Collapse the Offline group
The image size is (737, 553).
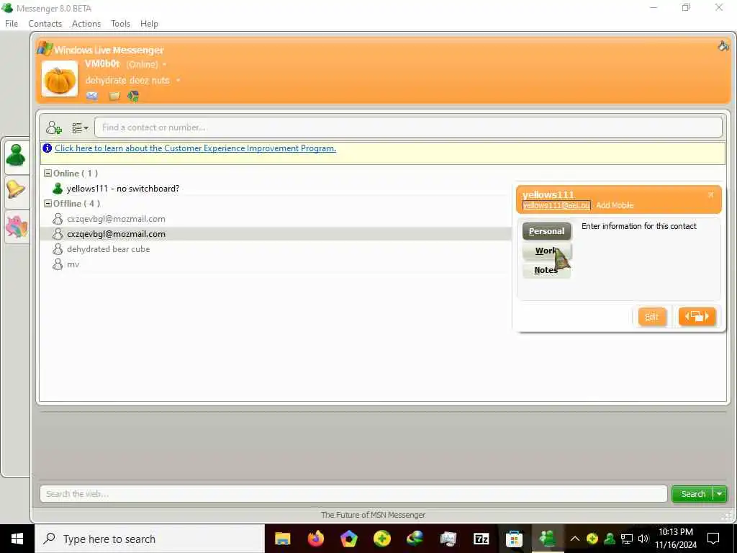click(x=48, y=204)
